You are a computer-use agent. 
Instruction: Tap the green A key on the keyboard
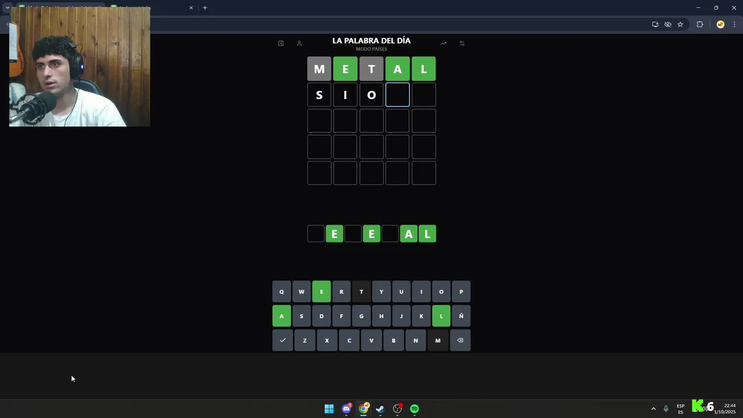[282, 316]
